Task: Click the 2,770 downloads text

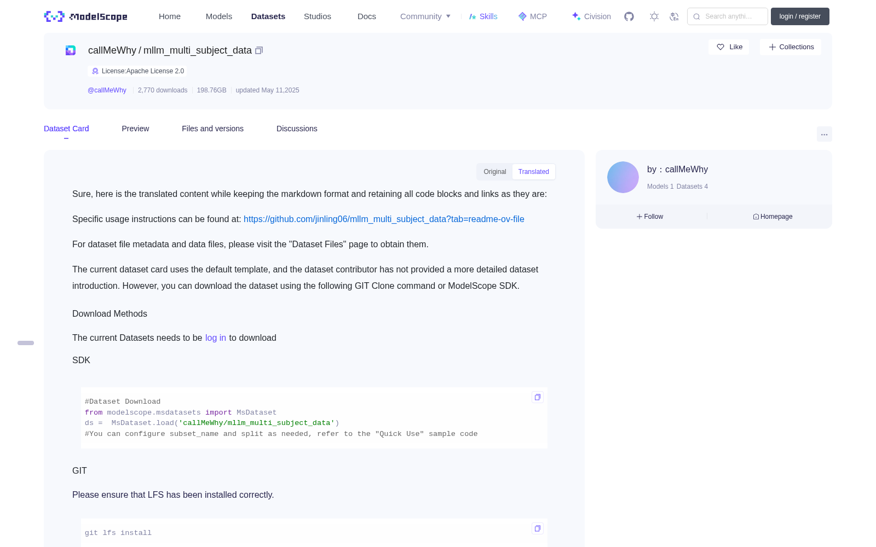Action: 163,90
